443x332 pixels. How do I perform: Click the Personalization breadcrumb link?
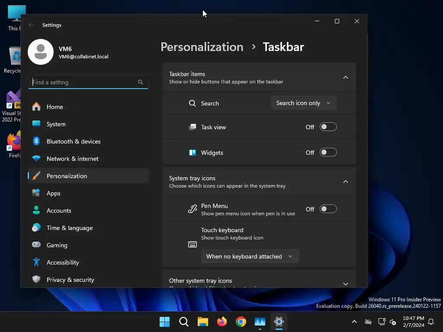(202, 47)
